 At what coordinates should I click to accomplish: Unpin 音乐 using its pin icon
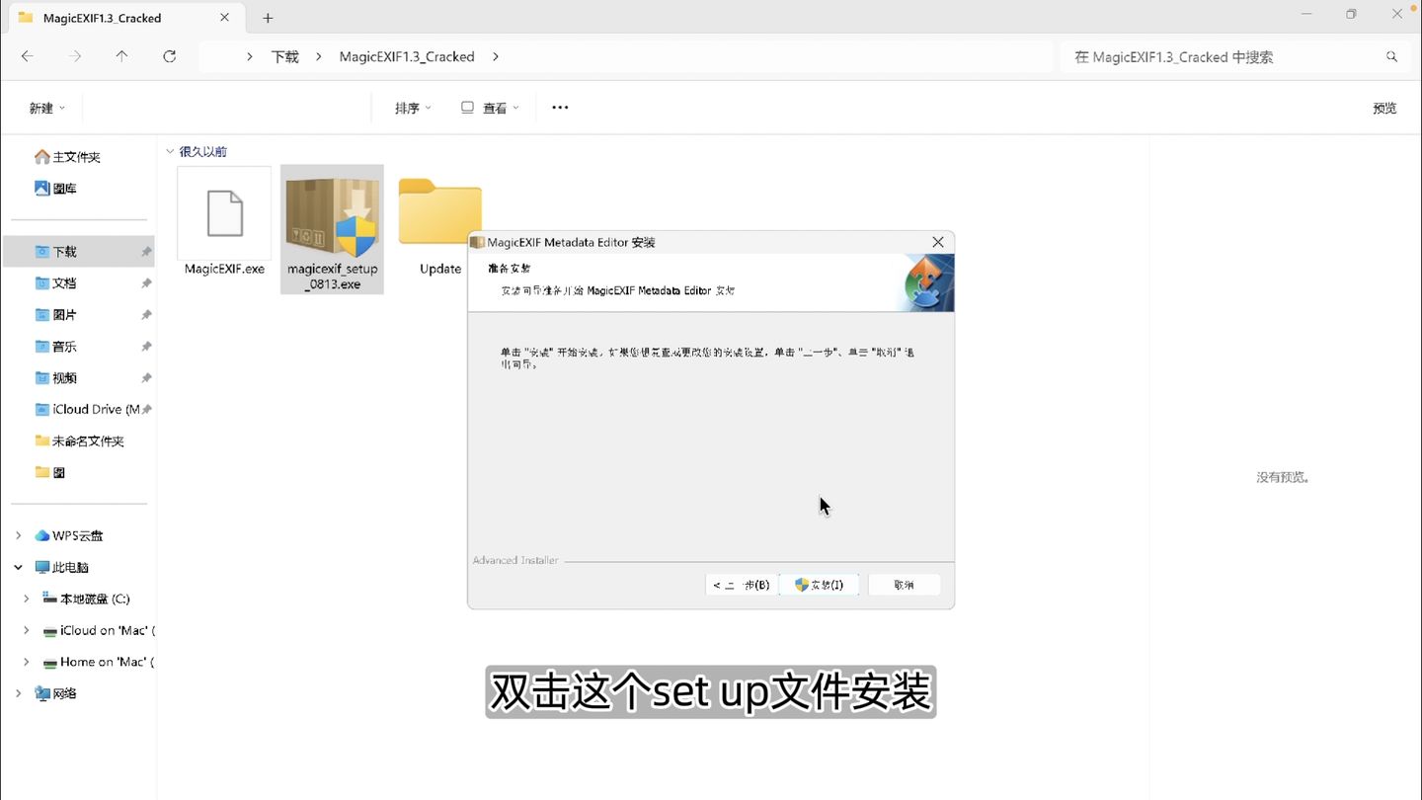(x=146, y=347)
